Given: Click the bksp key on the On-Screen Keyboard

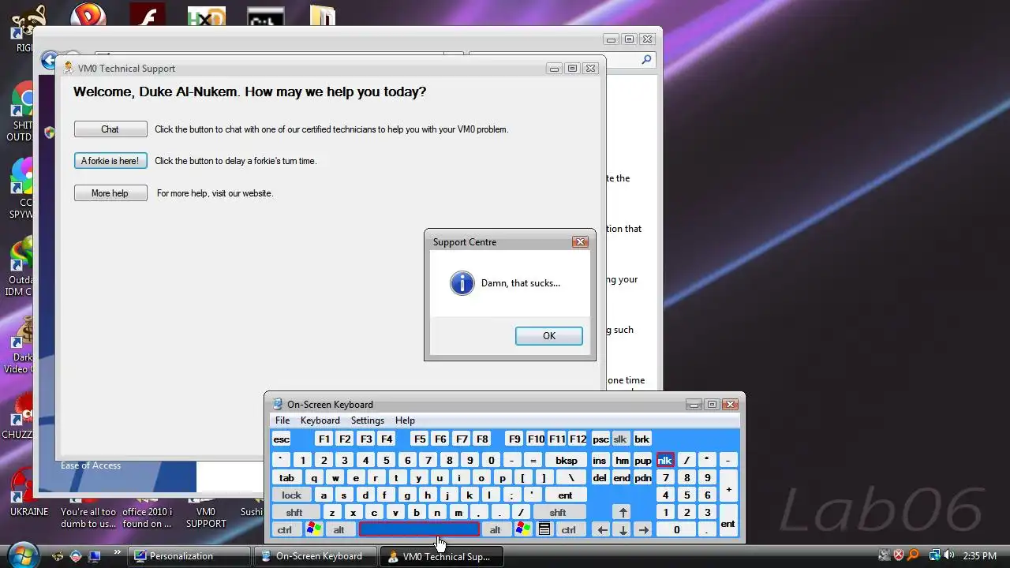Looking at the screenshot, I should pyautogui.click(x=567, y=460).
